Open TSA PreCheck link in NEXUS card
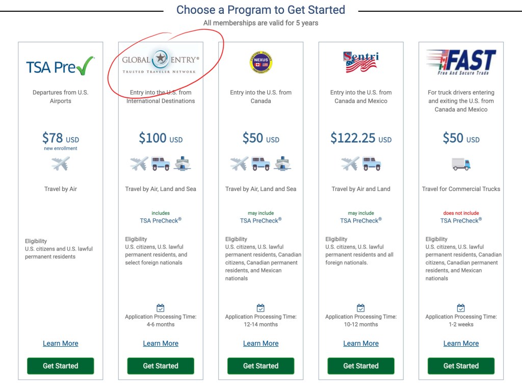Image resolution: width=522 pixels, height=387 pixels. click(x=260, y=221)
